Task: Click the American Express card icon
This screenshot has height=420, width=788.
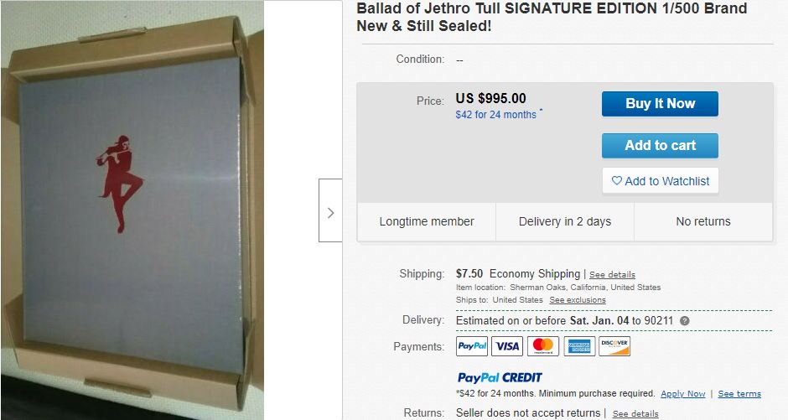Action: (x=579, y=346)
